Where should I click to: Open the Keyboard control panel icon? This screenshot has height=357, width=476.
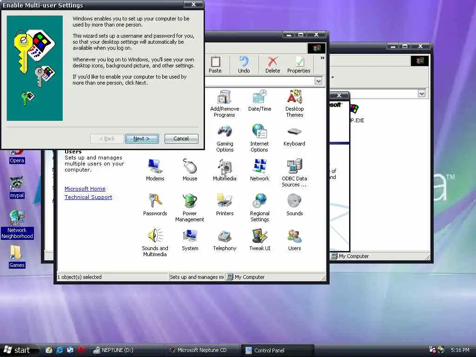(x=294, y=135)
